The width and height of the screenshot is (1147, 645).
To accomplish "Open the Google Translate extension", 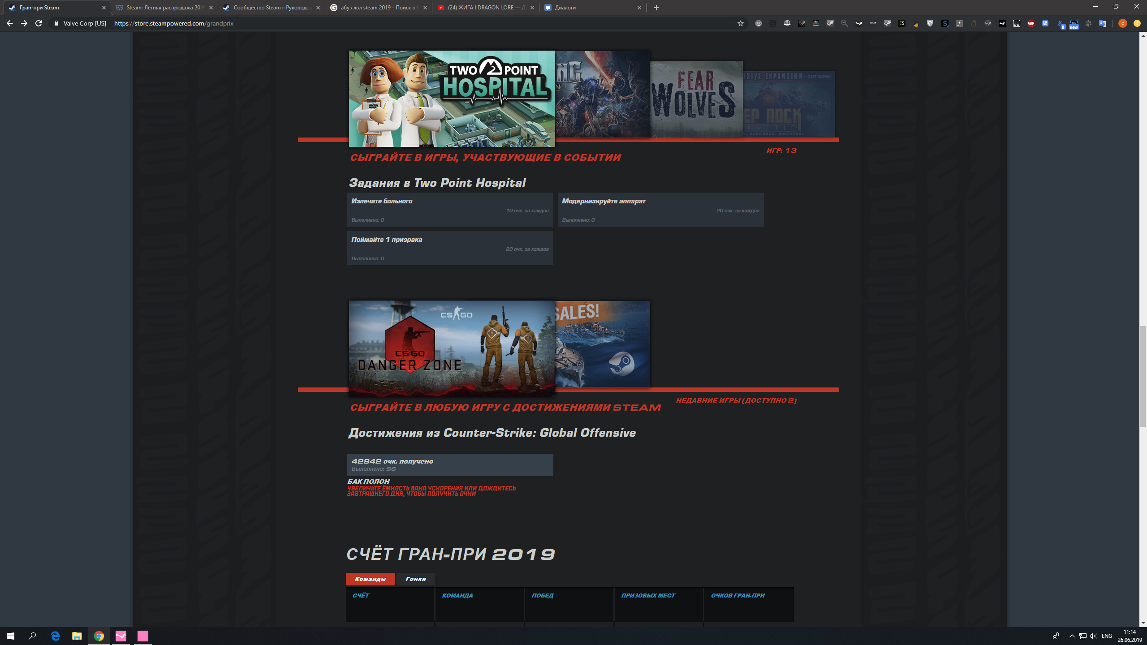I will point(1103,23).
